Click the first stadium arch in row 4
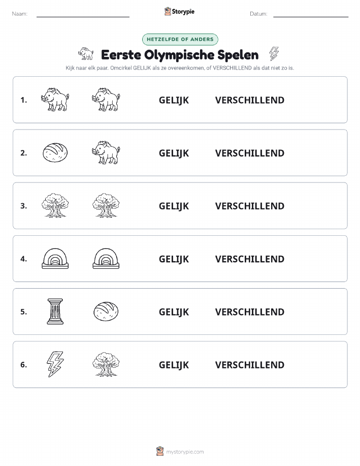Screen dimensions: 360x466 pos(55,259)
